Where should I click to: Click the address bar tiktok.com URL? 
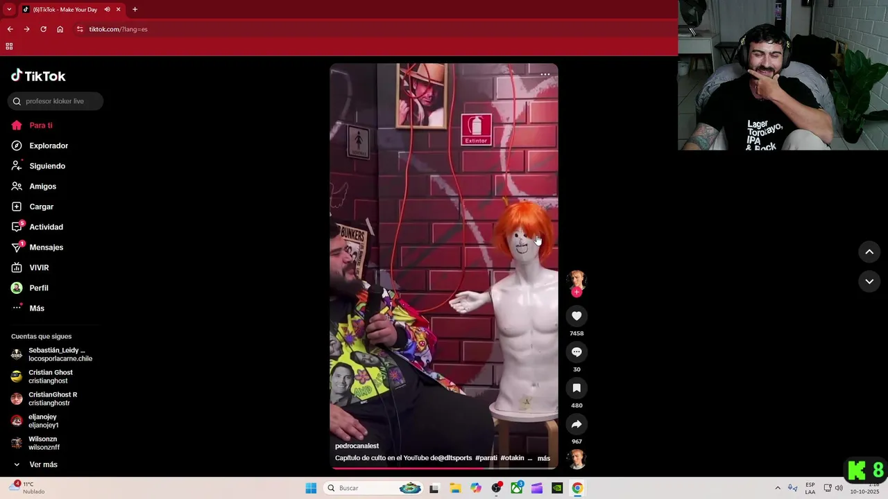pyautogui.click(x=118, y=29)
